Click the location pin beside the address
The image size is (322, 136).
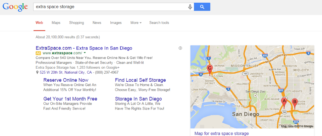click(37, 72)
